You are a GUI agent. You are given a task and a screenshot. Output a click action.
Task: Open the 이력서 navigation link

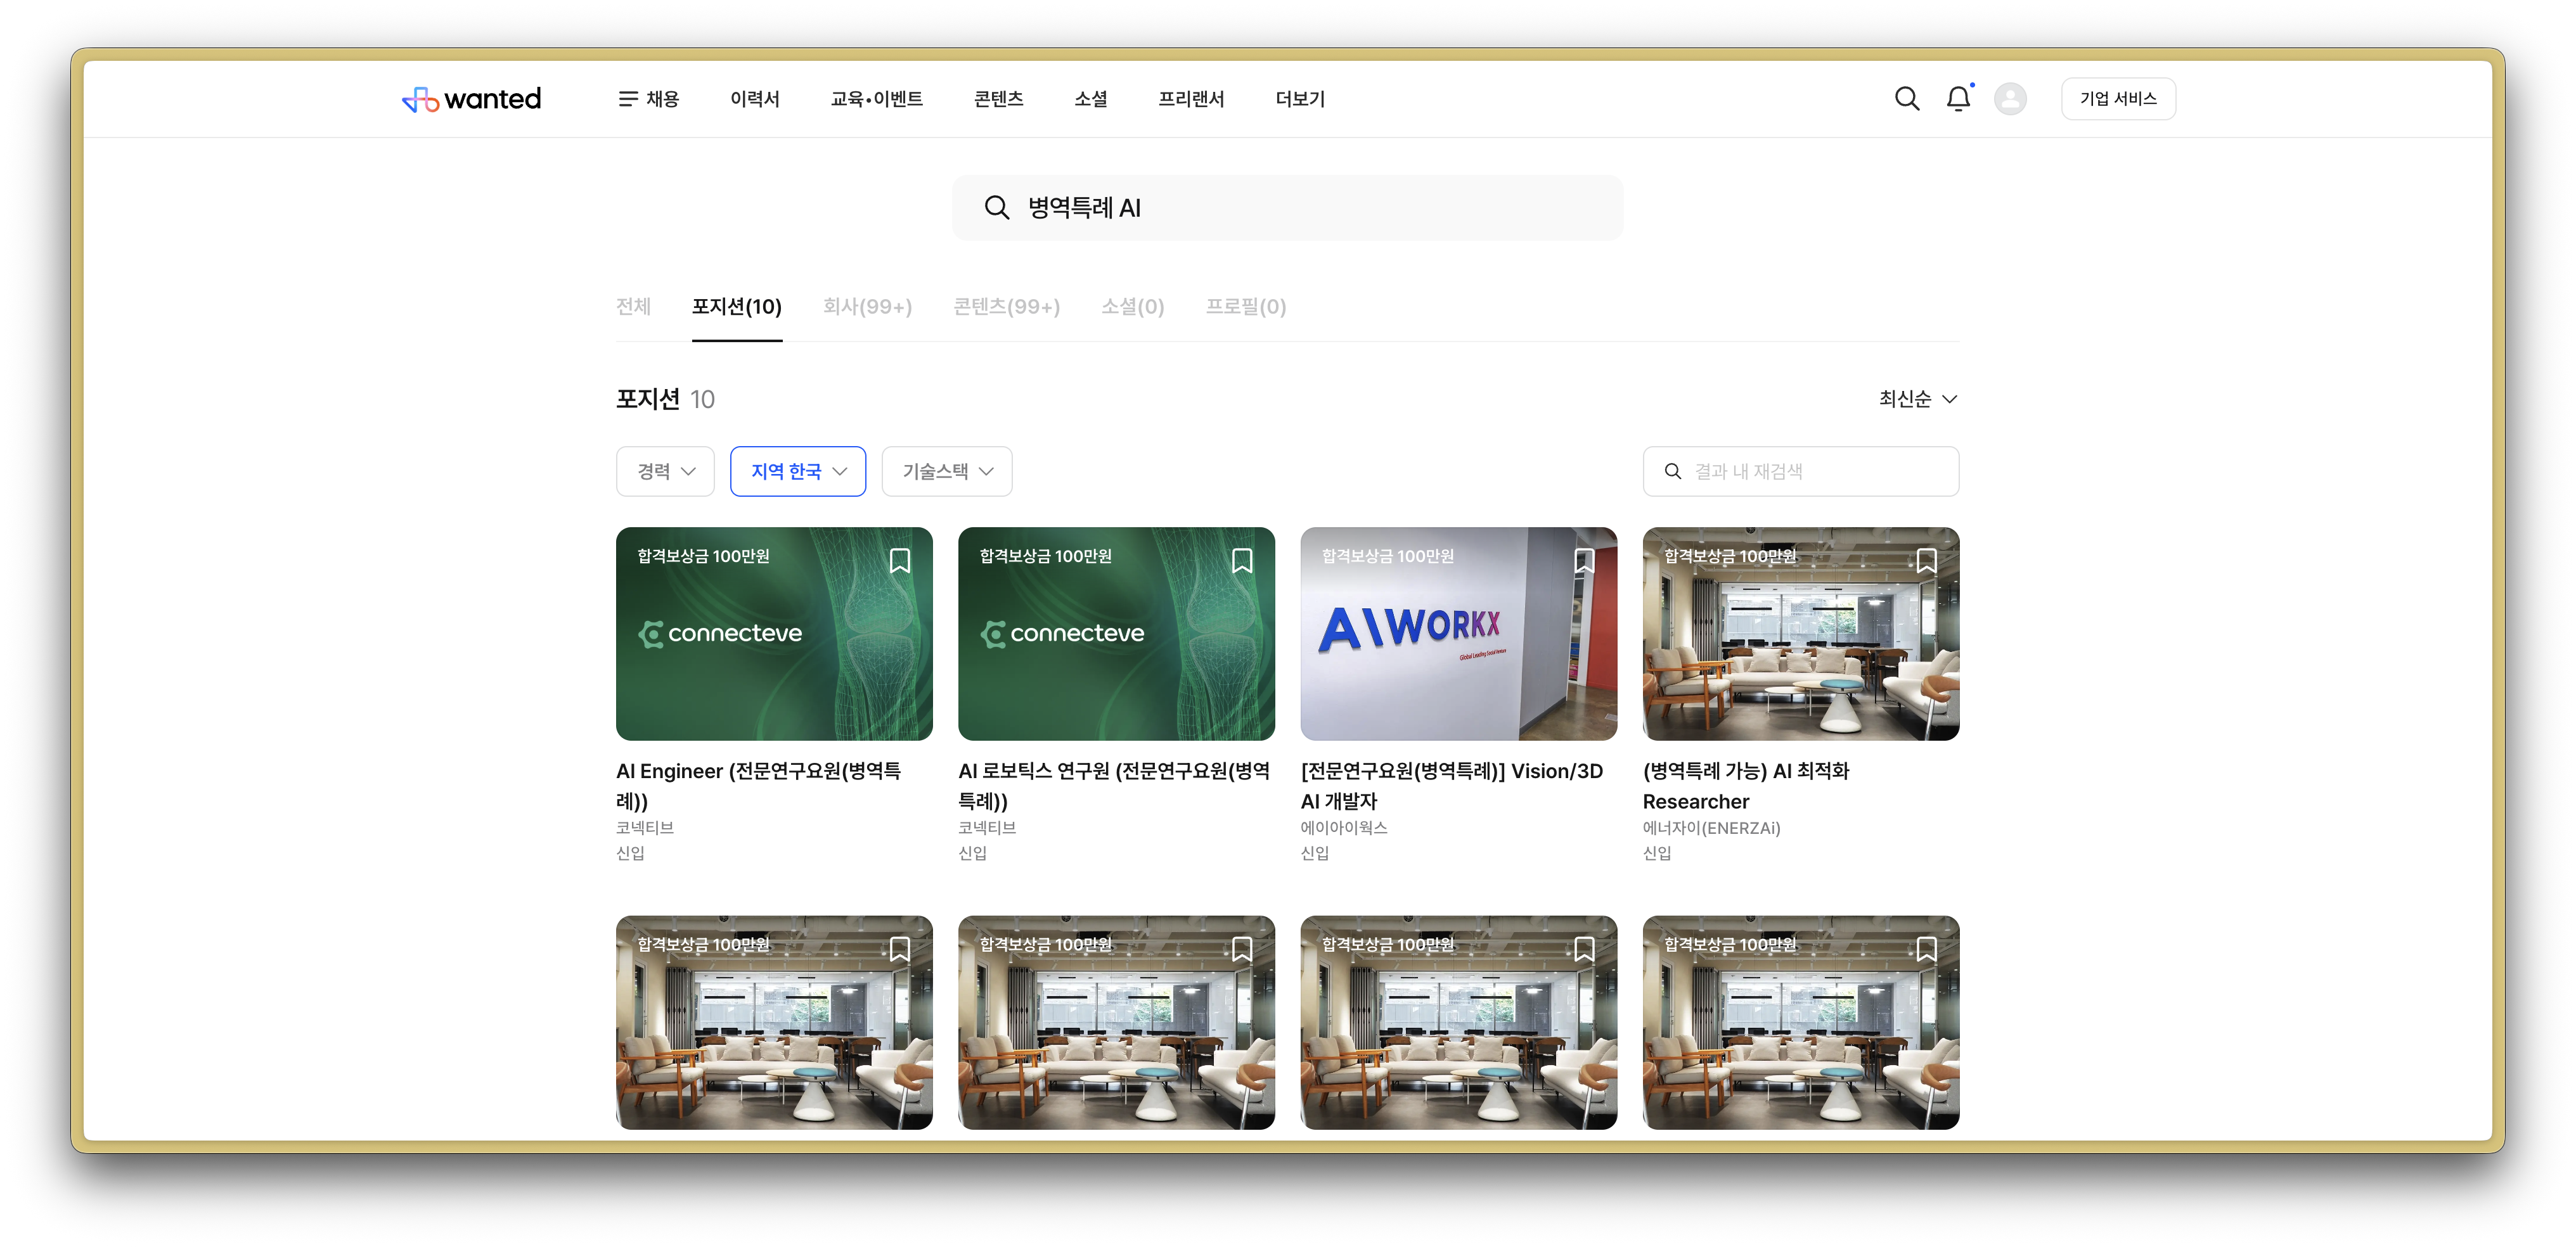[754, 99]
